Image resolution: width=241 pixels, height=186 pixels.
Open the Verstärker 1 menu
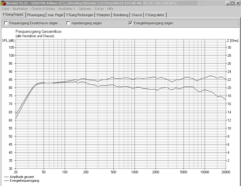(66, 9)
